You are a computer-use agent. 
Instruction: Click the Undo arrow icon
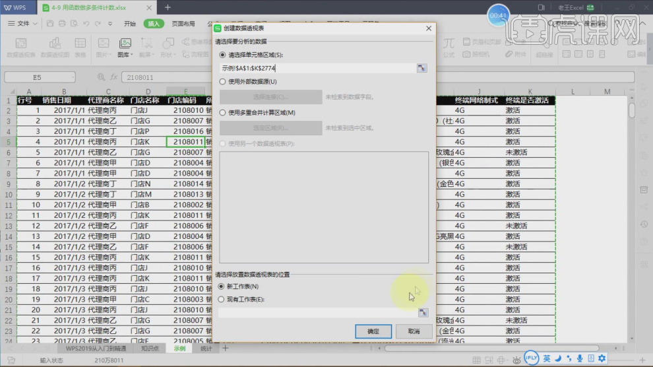[x=86, y=24]
